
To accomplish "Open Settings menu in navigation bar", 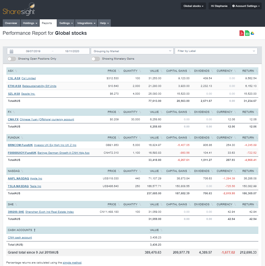I will pos(66,23).
